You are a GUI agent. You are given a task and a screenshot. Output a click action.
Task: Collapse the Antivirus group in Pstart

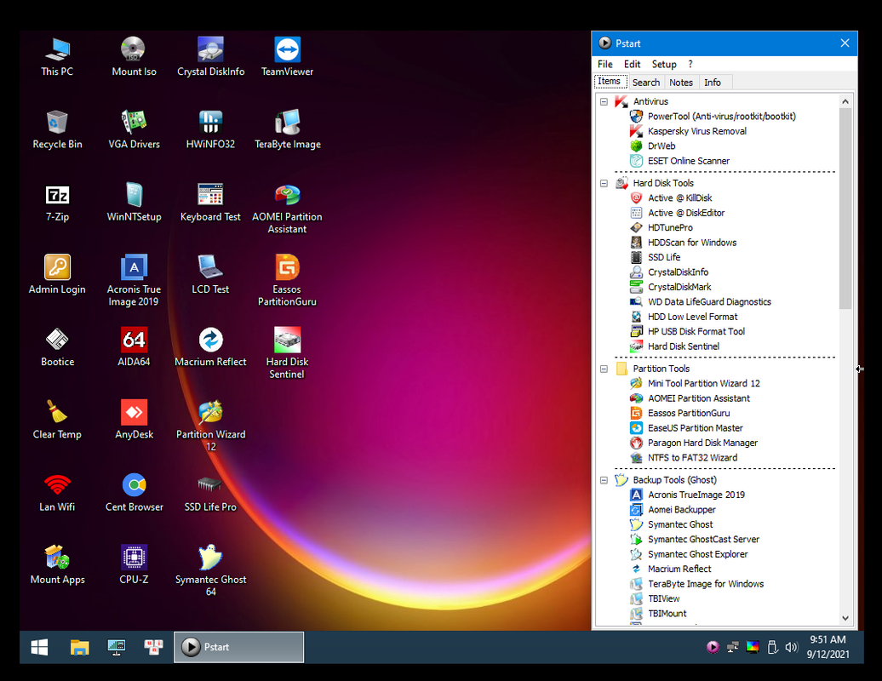[x=604, y=102]
